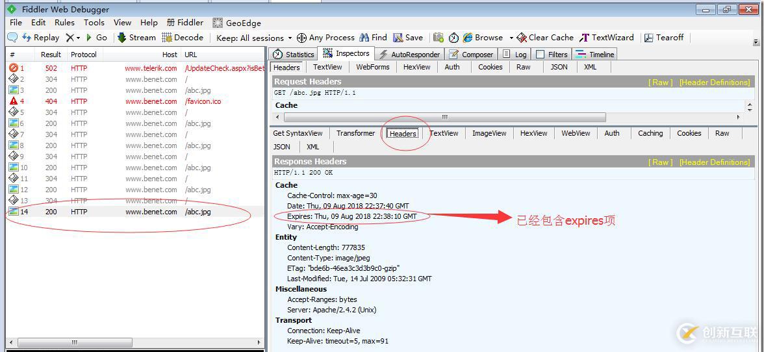
Task: Open the Fiddler menu item
Action: [185, 22]
